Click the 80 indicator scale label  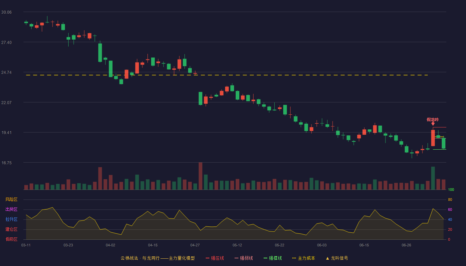(450, 200)
